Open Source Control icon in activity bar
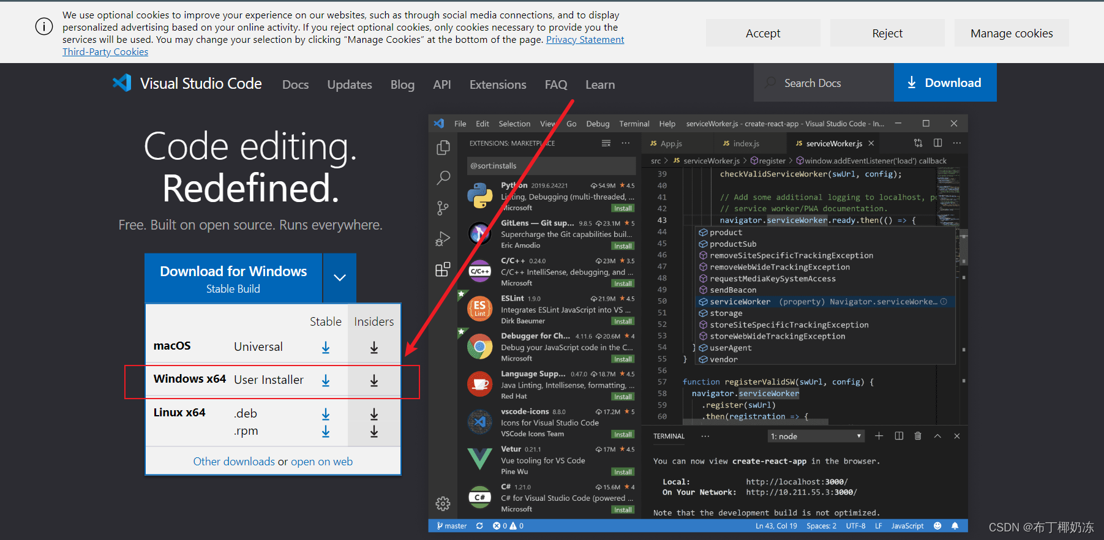The height and width of the screenshot is (540, 1104). (443, 208)
